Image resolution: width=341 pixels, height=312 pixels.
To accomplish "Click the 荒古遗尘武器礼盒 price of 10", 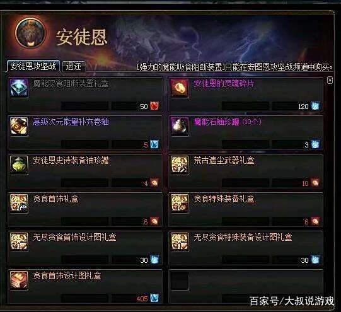I will point(305,183).
